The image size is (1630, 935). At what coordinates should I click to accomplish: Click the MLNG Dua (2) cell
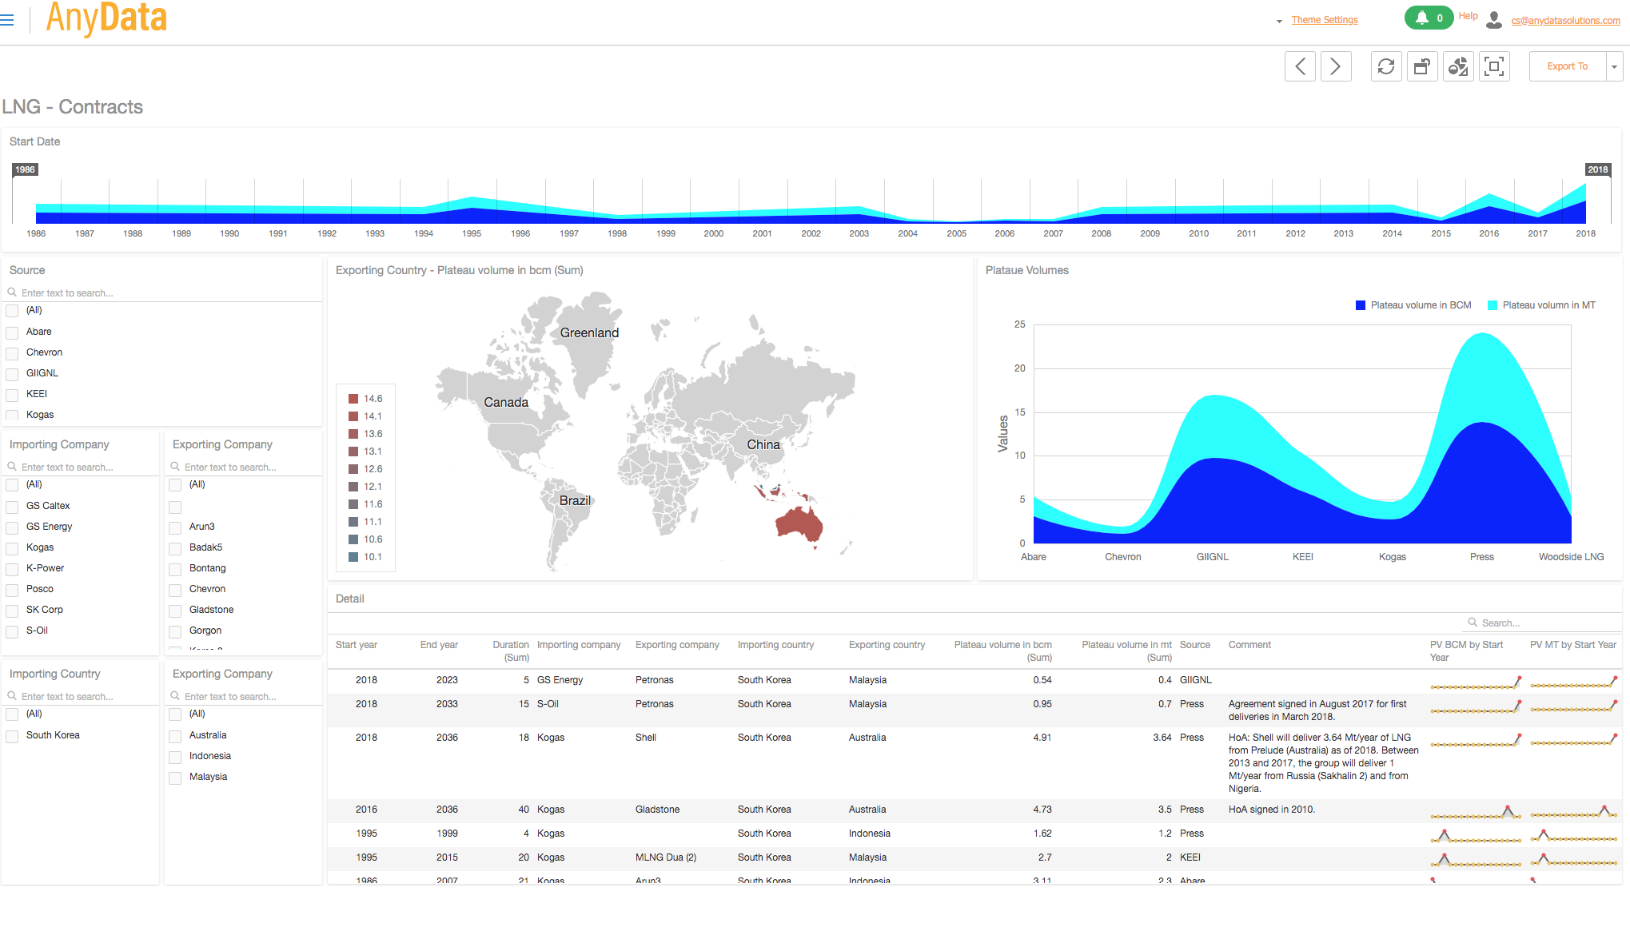[x=666, y=857]
